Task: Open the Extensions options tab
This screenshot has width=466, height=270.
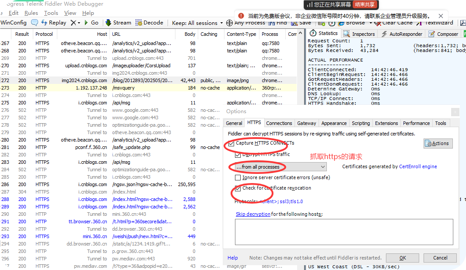Action: coord(386,123)
